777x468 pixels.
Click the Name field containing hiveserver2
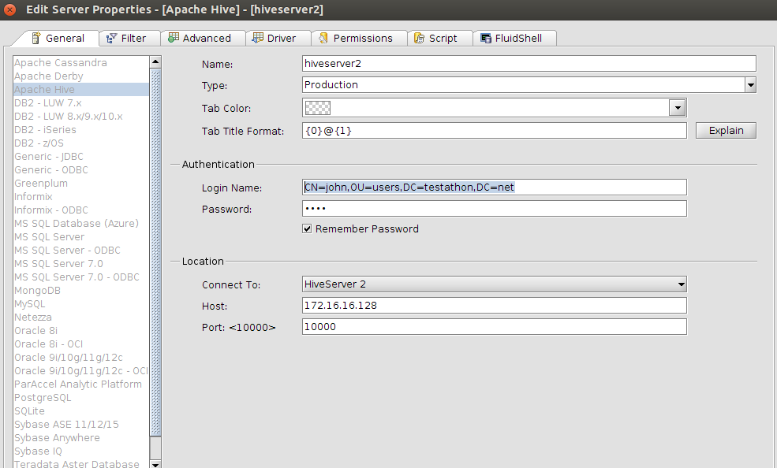click(529, 63)
